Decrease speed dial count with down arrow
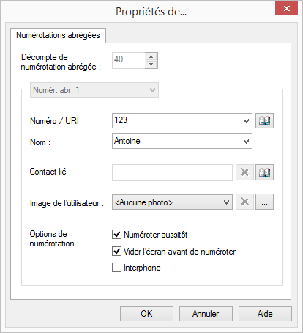303x333 pixels. coord(151,65)
